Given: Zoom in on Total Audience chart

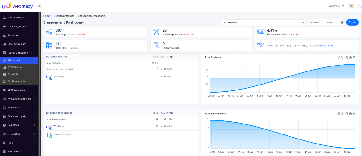Looking at the screenshot, I should [339, 57].
